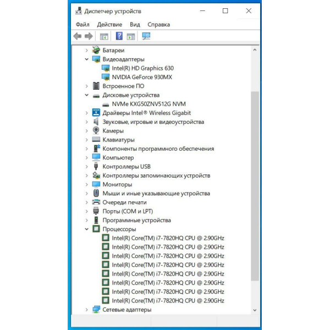Click the Встроенное ПО chip icon
The height and width of the screenshot is (330, 330).
[96, 86]
